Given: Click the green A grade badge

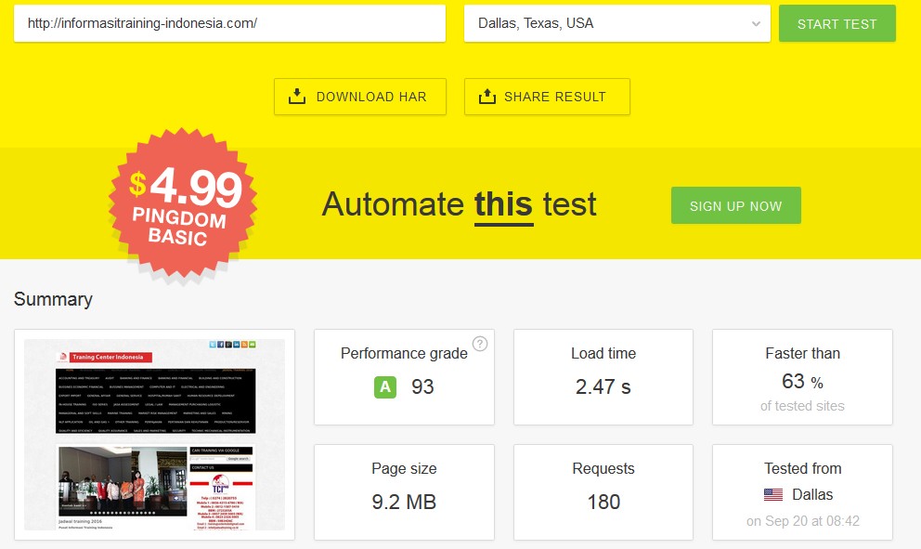Looking at the screenshot, I should click(385, 386).
